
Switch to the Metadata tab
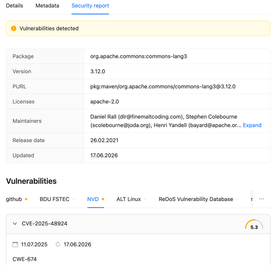(47, 6)
